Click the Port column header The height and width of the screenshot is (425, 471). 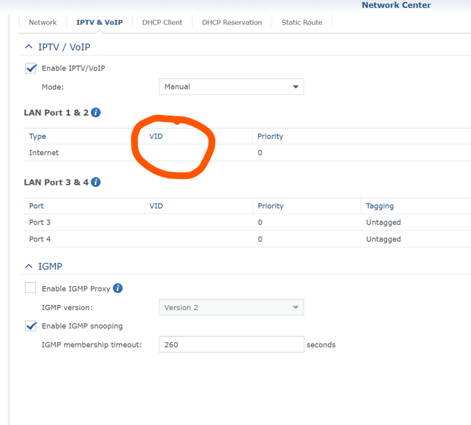[x=37, y=206]
